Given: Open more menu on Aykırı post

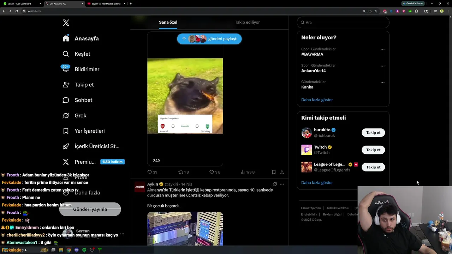Looking at the screenshot, I should (x=282, y=184).
